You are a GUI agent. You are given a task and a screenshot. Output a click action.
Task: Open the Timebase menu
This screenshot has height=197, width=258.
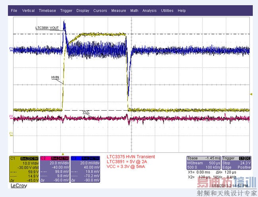click(47, 11)
